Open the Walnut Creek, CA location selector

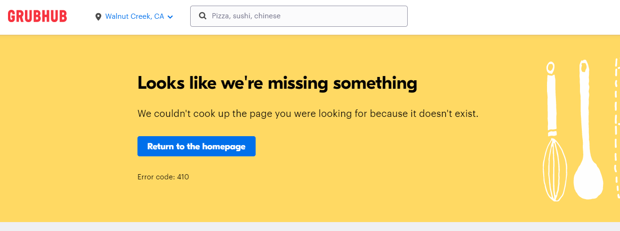(x=135, y=16)
